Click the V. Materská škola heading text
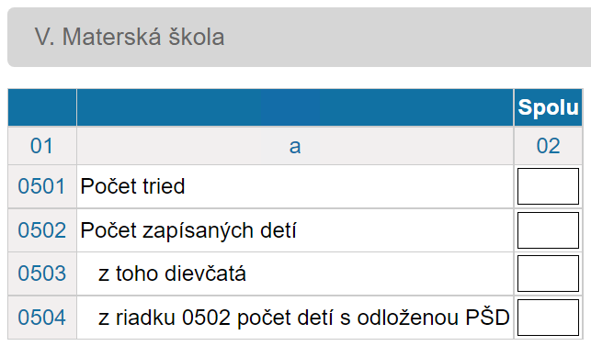 130,37
